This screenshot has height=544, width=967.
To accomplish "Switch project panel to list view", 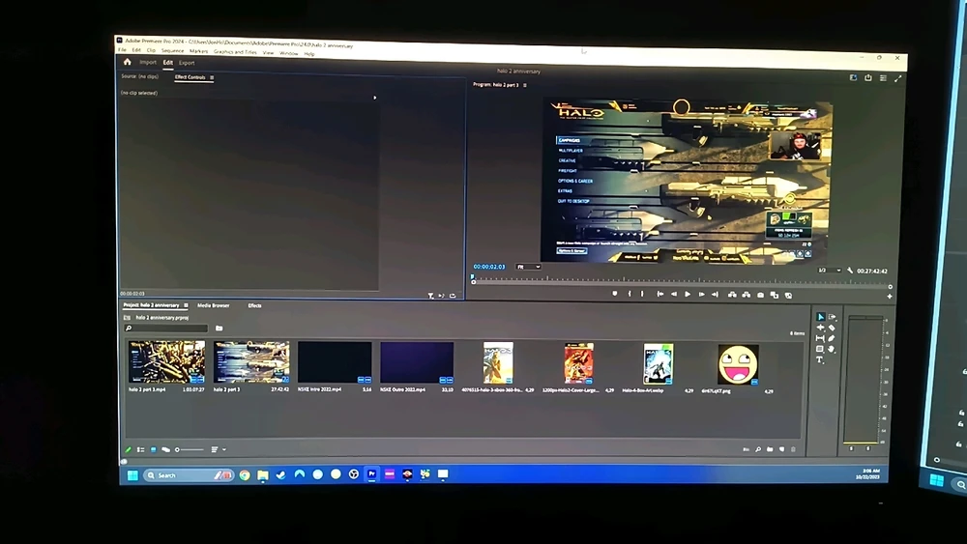I will (140, 449).
